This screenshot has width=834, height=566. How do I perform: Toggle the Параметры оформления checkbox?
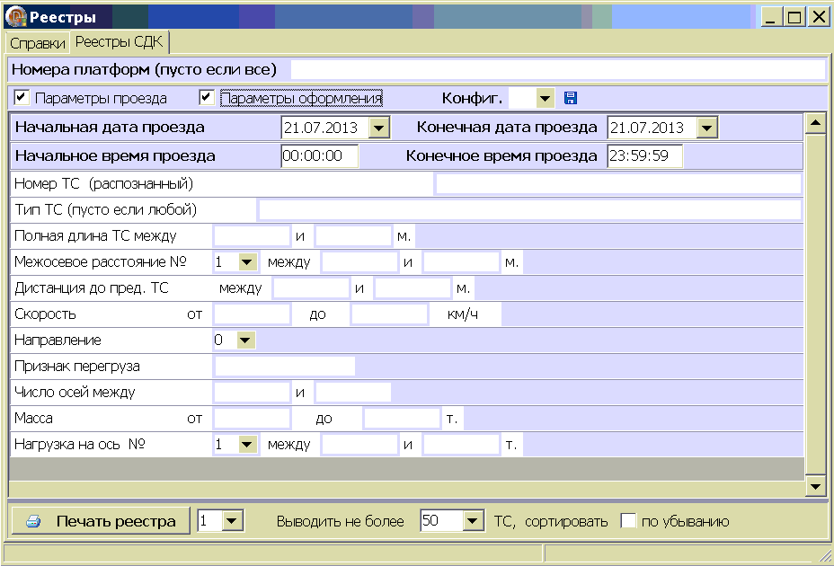pos(207,97)
